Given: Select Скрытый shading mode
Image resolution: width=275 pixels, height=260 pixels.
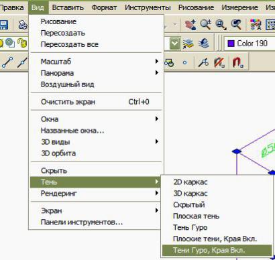Looking at the screenshot, I should [x=217, y=205].
